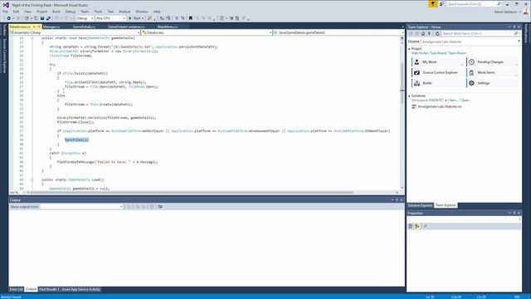Collapse the Load method outline at line 48
The width and height of the screenshot is (531, 299).
point(32,179)
